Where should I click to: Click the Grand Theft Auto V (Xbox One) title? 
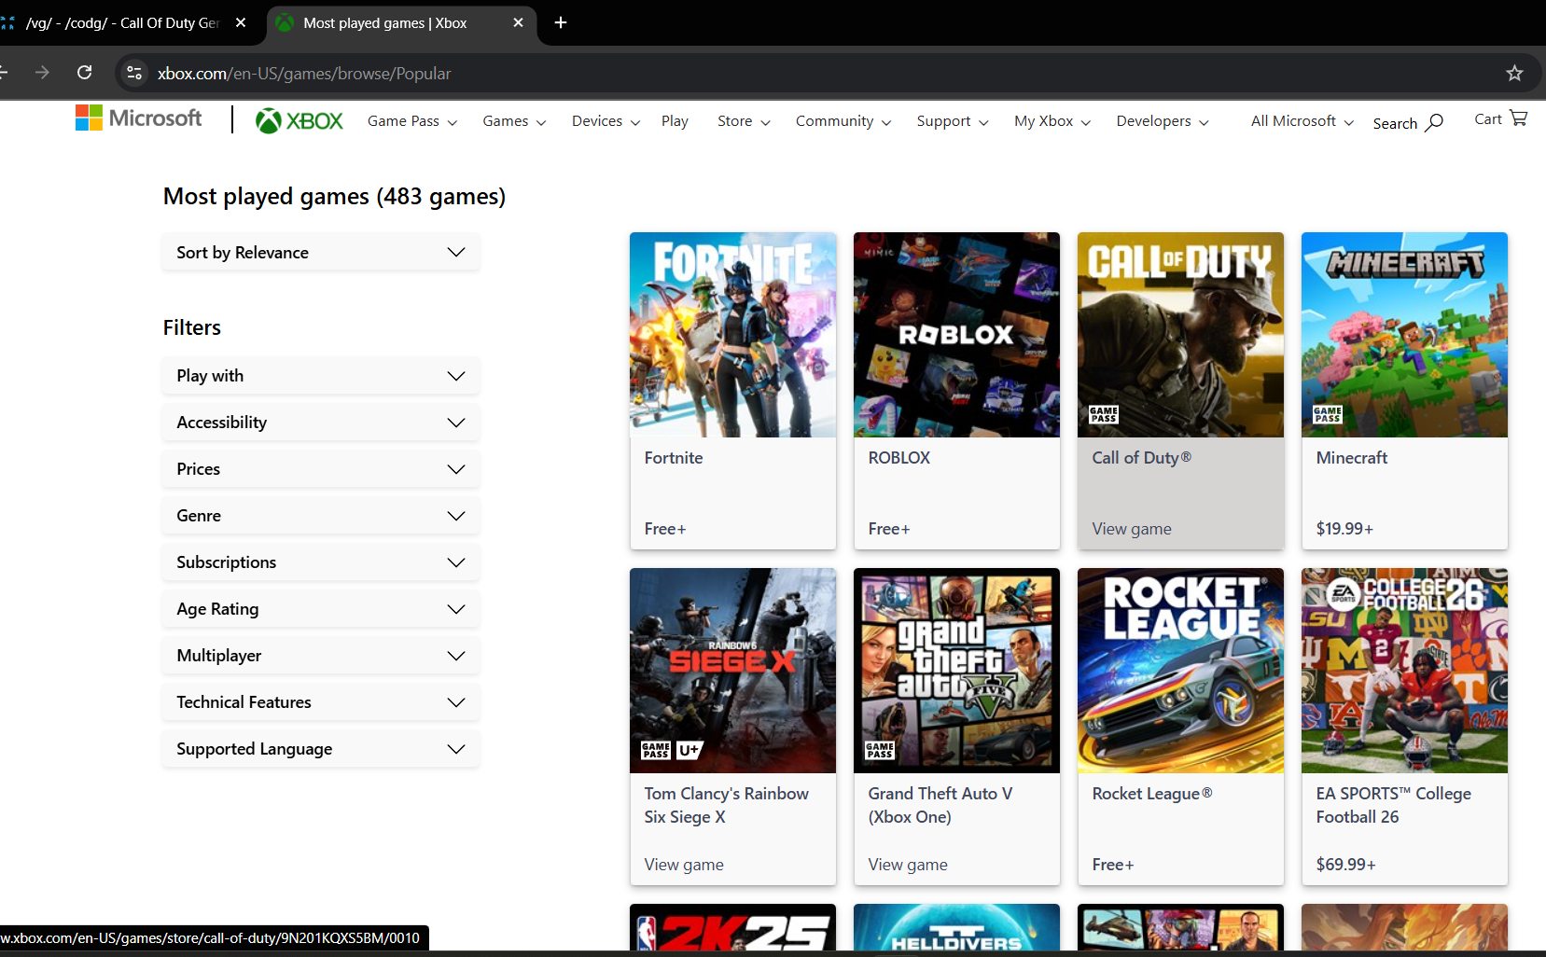pyautogui.click(x=940, y=805)
